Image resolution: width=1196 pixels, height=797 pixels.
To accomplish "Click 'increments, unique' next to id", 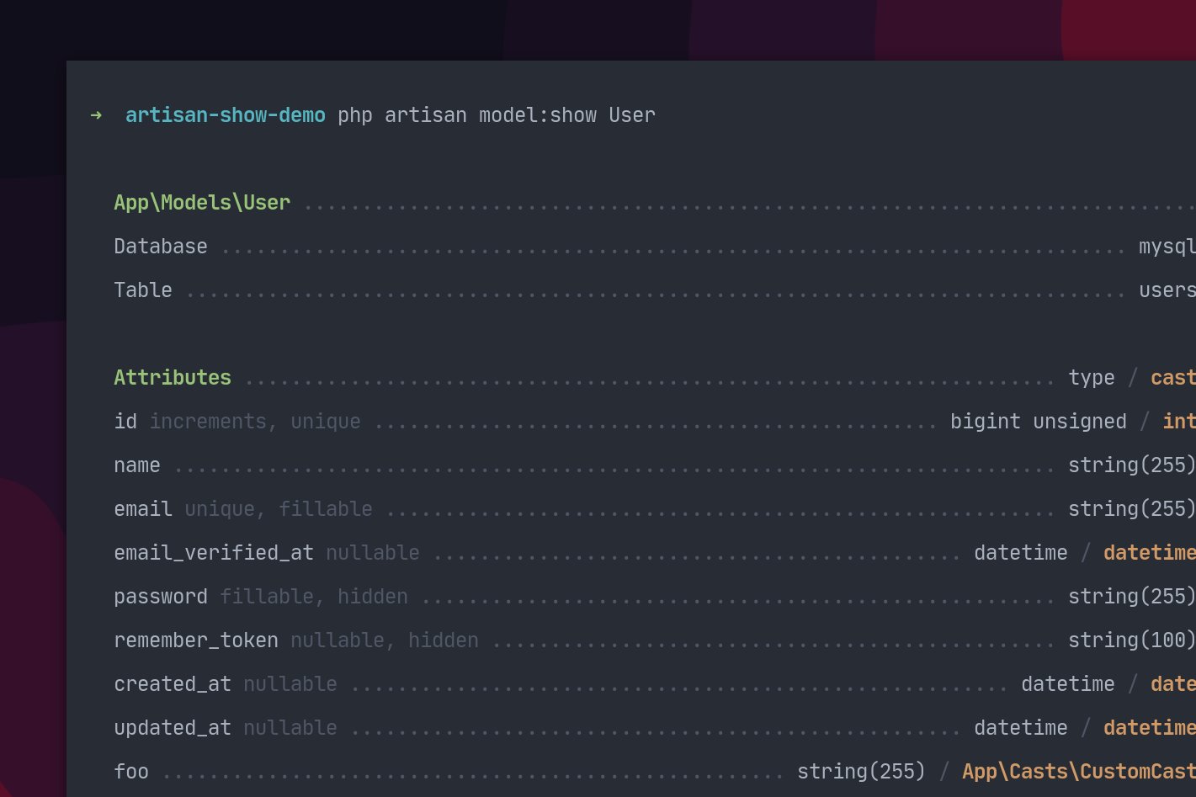I will pyautogui.click(x=255, y=422).
